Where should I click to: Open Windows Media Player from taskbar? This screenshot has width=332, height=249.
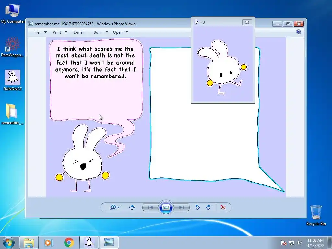tap(49, 243)
